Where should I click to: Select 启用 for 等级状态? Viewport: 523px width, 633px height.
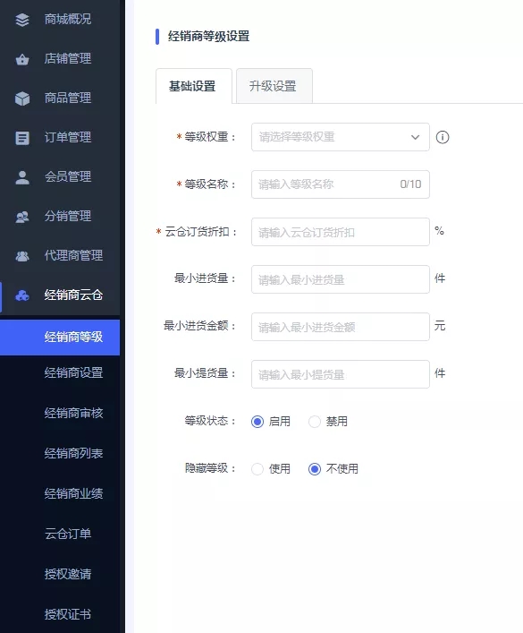[x=257, y=422]
